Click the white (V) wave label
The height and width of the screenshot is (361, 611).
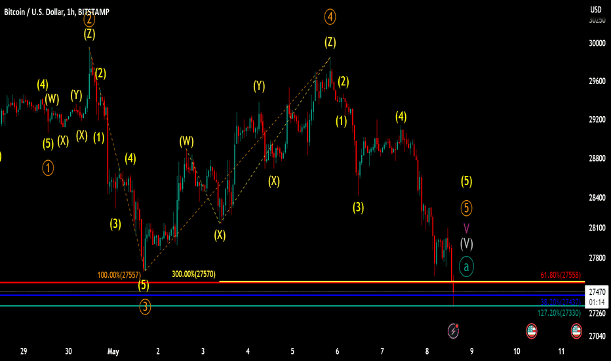click(466, 244)
